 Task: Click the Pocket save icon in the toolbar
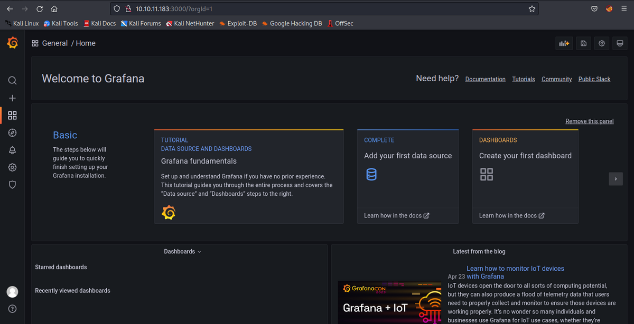point(594,9)
